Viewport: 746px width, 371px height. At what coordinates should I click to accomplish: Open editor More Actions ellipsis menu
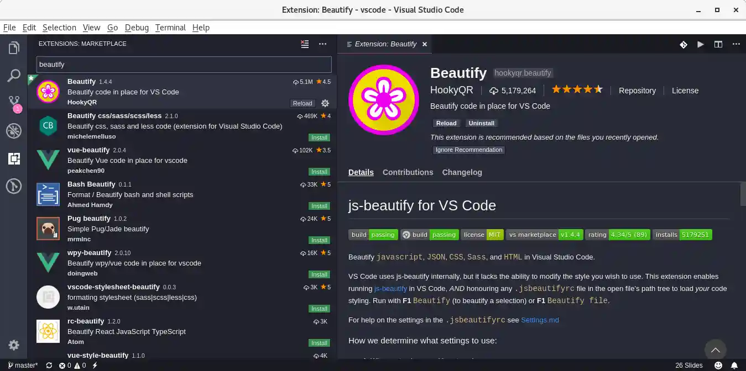(x=735, y=44)
